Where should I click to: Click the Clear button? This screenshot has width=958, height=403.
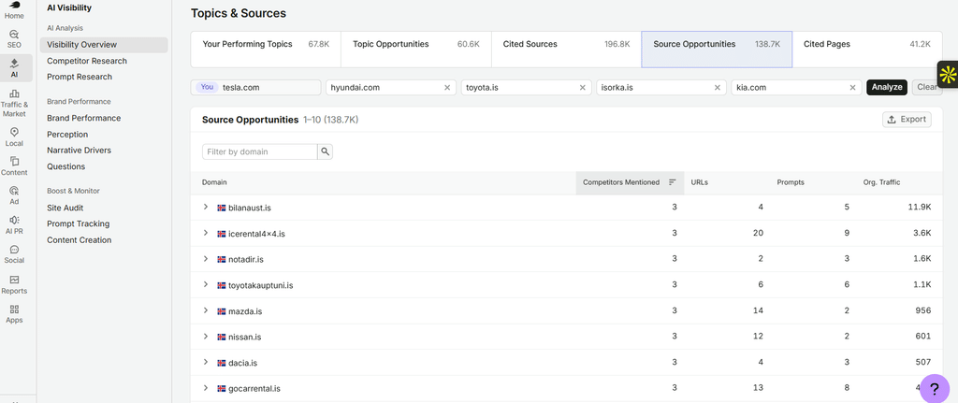tap(927, 87)
